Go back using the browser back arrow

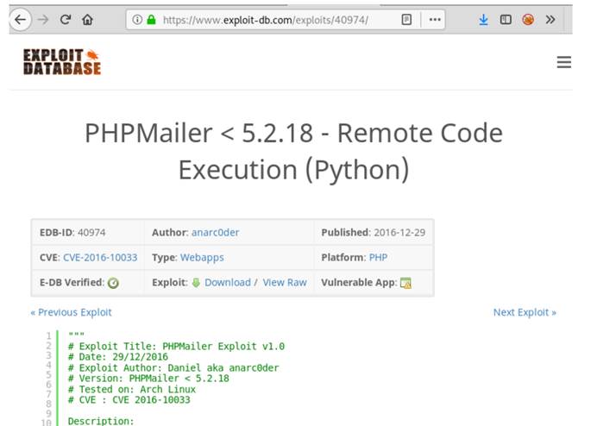[20, 20]
